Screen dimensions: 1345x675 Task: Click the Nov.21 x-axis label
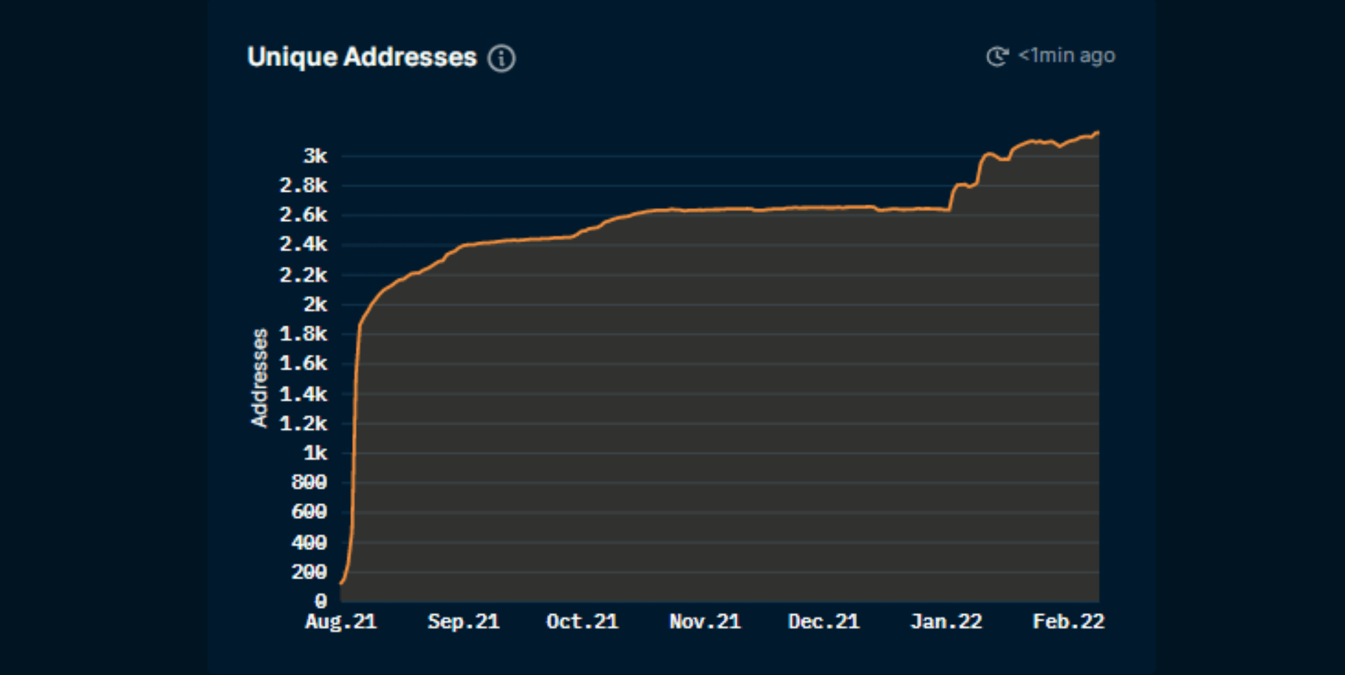point(705,622)
